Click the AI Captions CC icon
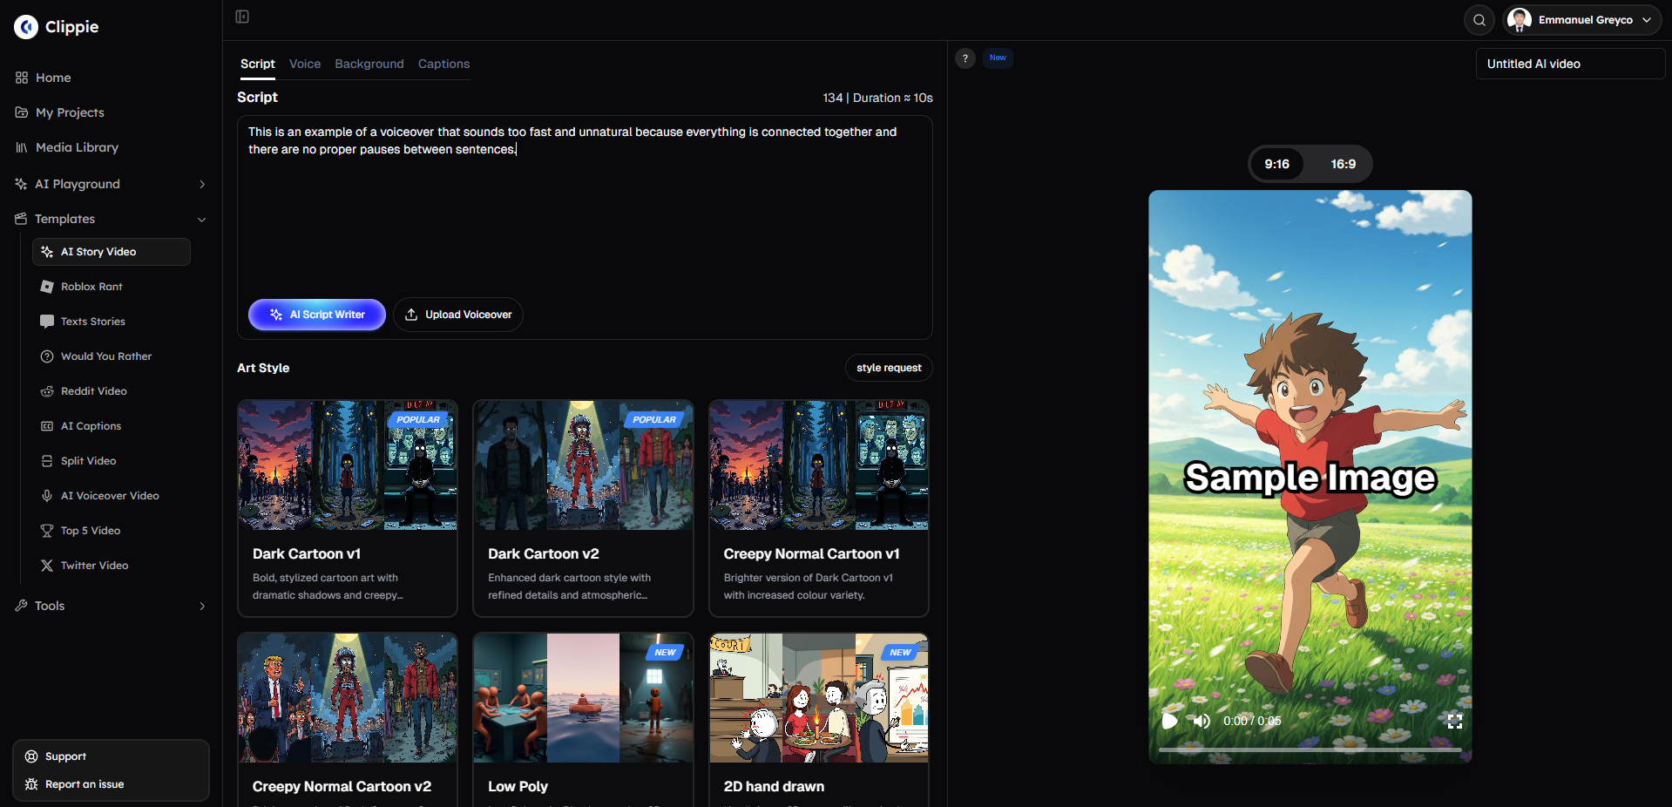The height and width of the screenshot is (807, 1672). point(47,426)
